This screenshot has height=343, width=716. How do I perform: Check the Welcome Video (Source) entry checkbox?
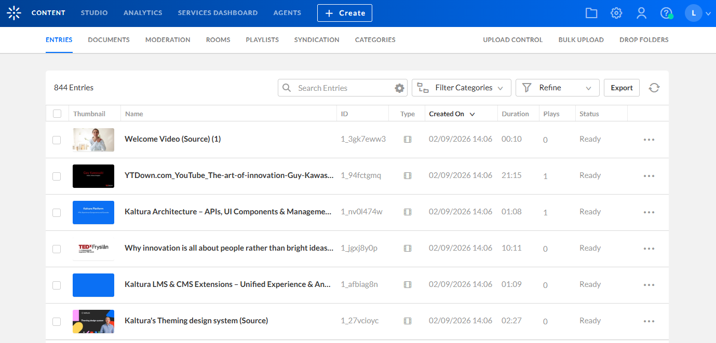click(57, 140)
